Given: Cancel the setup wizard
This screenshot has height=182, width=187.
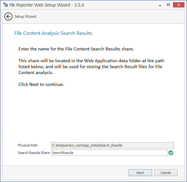Looking at the screenshot, I should [165, 173].
